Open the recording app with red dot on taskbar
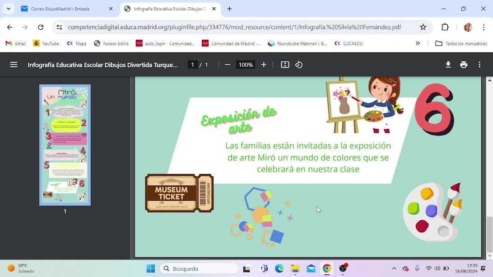493x277 pixels. [343, 268]
